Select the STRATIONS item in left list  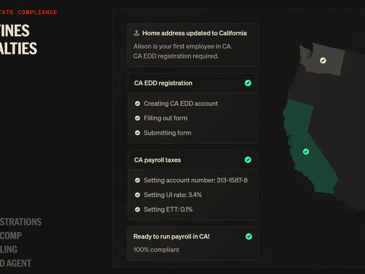point(21,222)
